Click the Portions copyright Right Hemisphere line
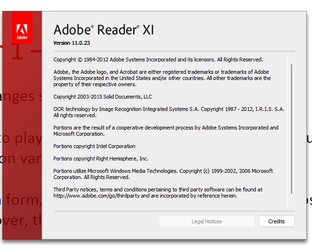This screenshot has height=249, width=312. [x=101, y=159]
